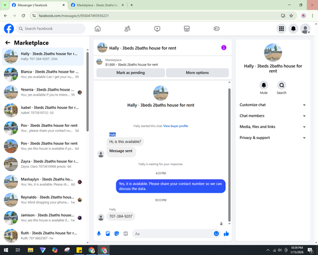Click the blue 'Yes, it is available' message
The image size is (318, 255).
170,186
